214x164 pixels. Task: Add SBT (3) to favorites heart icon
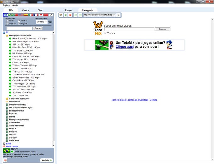(x=5, y=160)
